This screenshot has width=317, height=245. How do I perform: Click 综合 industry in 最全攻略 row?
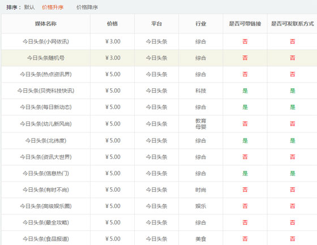pyautogui.click(x=201, y=222)
